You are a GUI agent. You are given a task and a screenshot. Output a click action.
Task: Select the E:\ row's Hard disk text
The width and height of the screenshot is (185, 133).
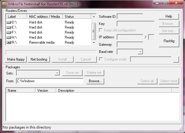(36, 27)
